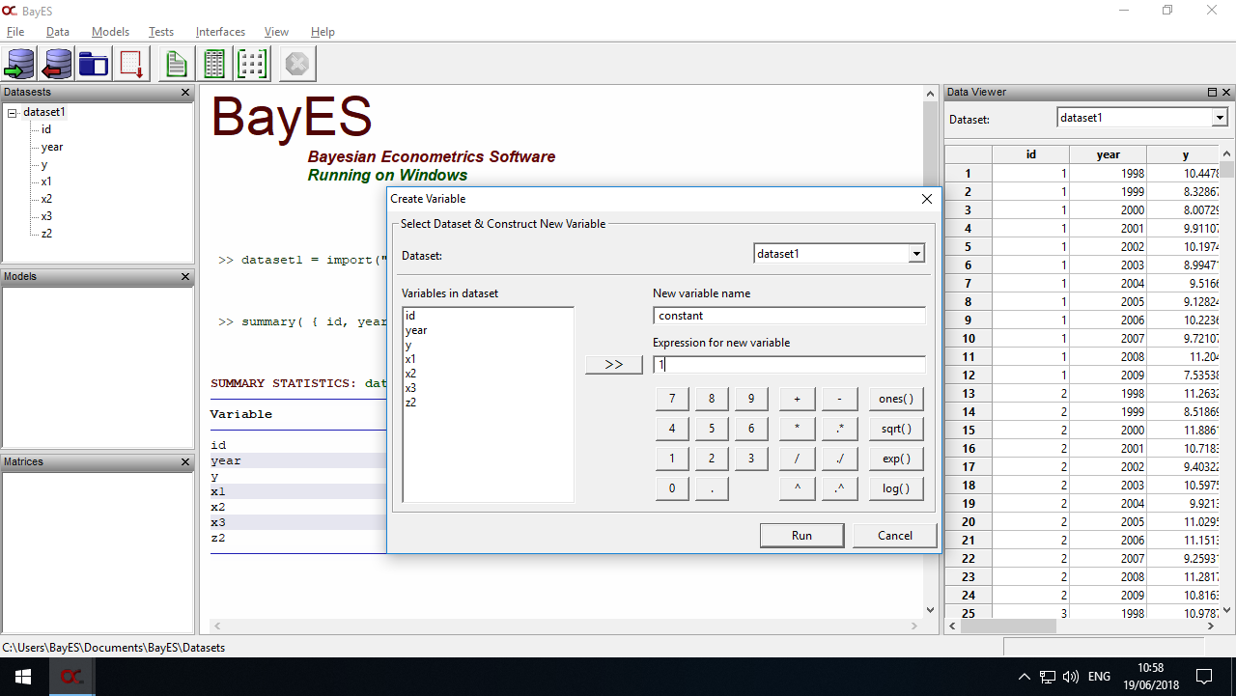Click the + operator button

pos(797,399)
